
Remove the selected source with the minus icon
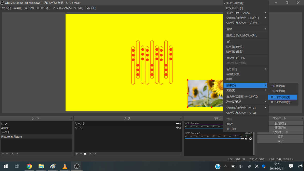[81, 154]
